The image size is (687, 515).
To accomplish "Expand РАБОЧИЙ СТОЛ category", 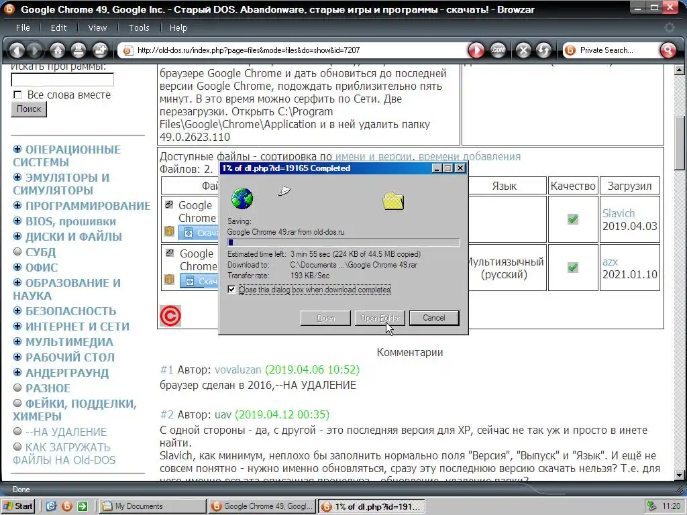I will [x=17, y=357].
